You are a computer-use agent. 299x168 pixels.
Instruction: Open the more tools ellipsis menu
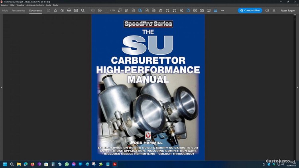(x=222, y=10)
